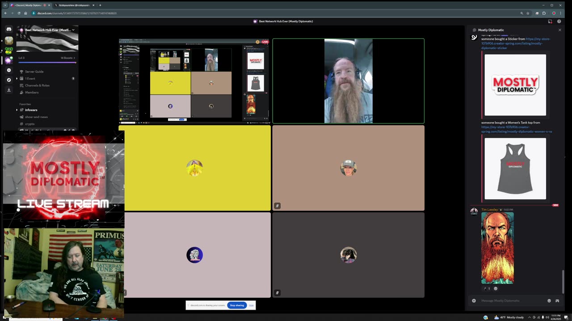The image size is (572, 321).
Task: Open Discord direct messages home icon
Action: tap(8, 29)
